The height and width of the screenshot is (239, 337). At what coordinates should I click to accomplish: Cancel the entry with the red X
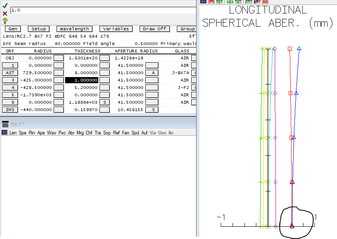coord(5,14)
